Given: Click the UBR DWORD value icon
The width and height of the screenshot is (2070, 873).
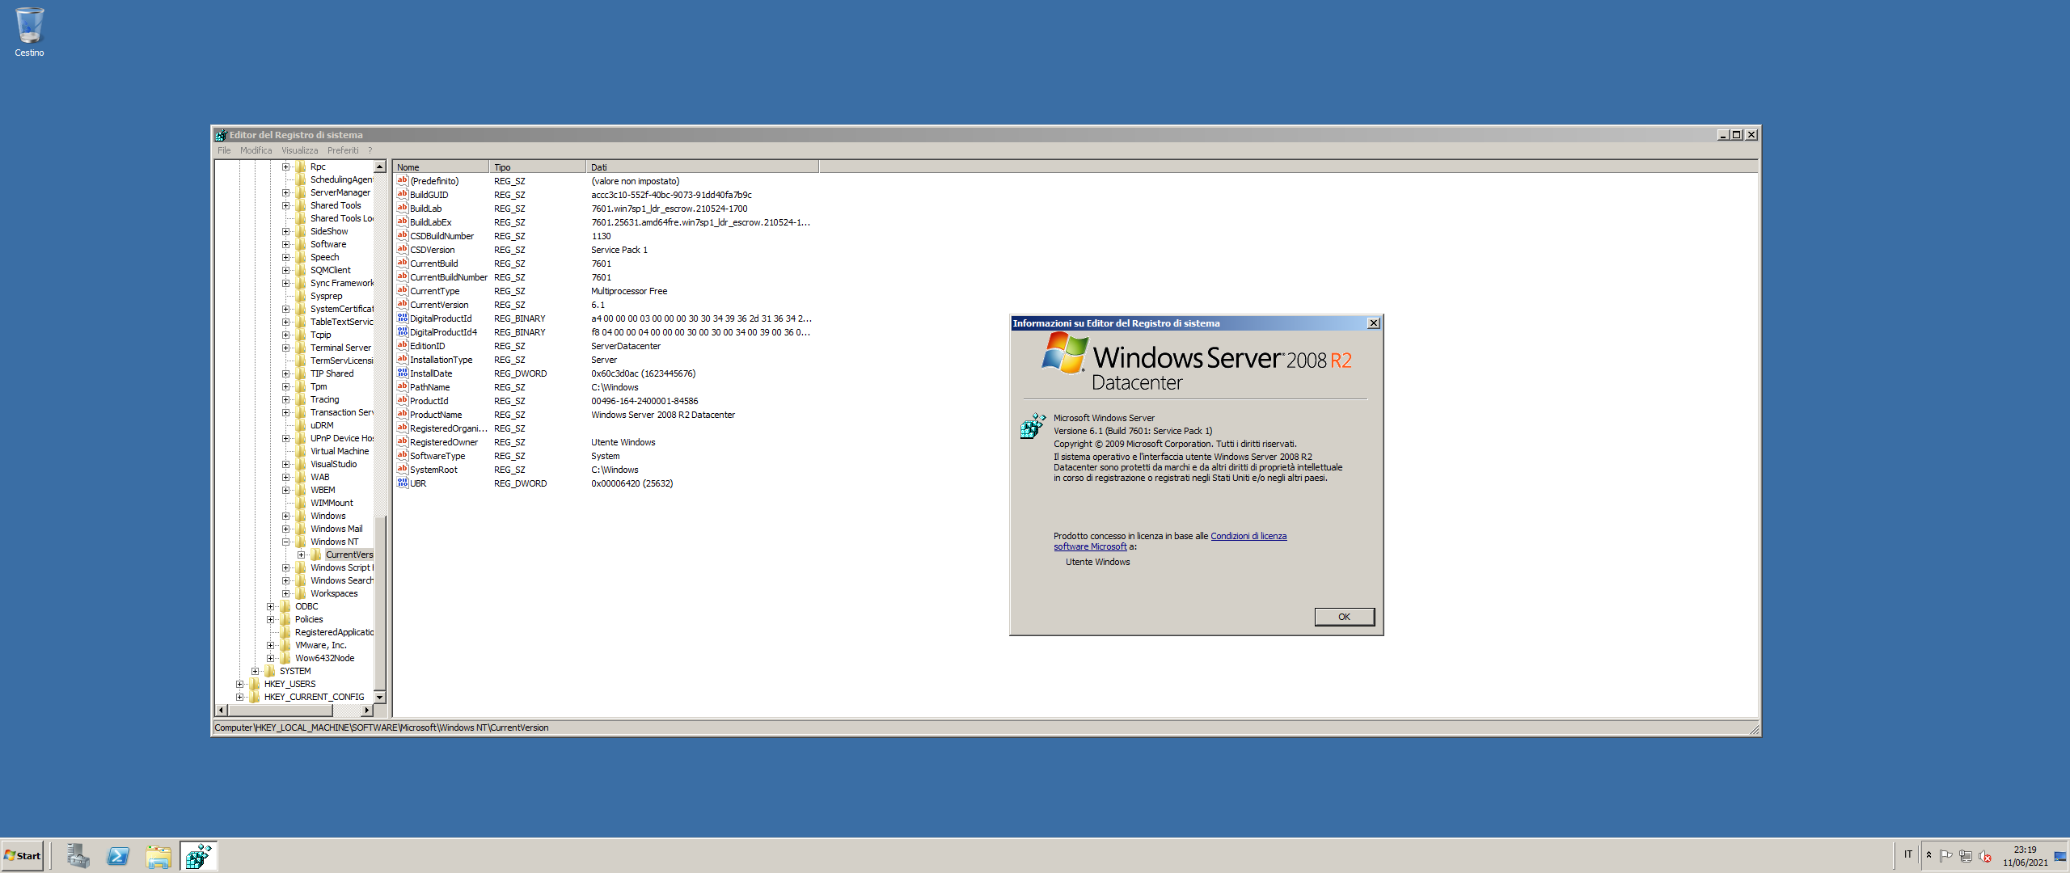Looking at the screenshot, I should (x=402, y=483).
